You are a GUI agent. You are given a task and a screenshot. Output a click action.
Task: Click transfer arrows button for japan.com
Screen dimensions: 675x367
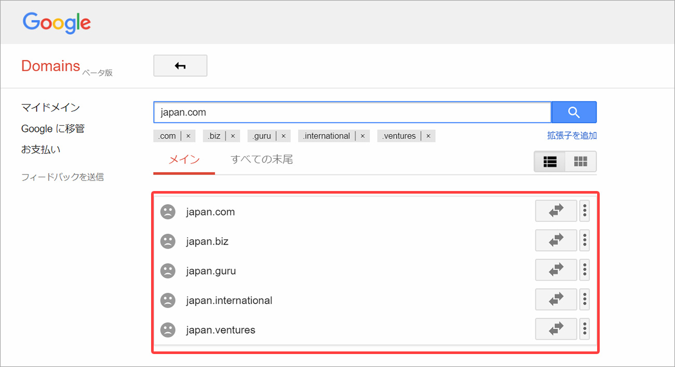[x=556, y=211]
